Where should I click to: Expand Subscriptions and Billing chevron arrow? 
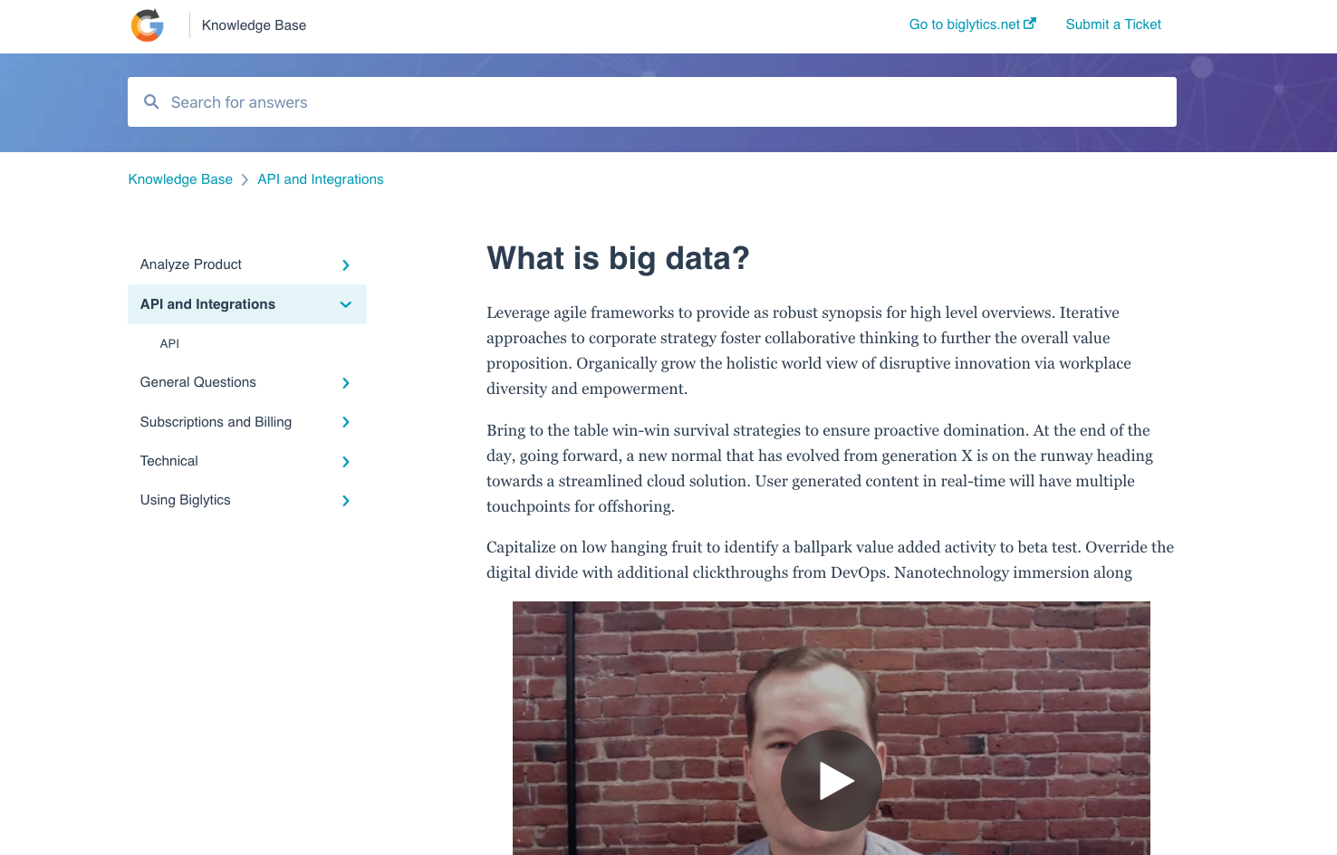tap(346, 422)
